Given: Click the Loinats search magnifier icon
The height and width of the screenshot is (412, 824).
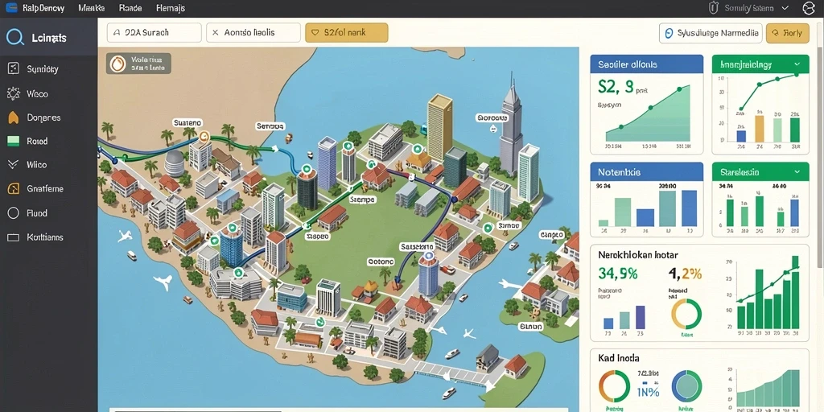Looking at the screenshot, I should click(x=14, y=37).
